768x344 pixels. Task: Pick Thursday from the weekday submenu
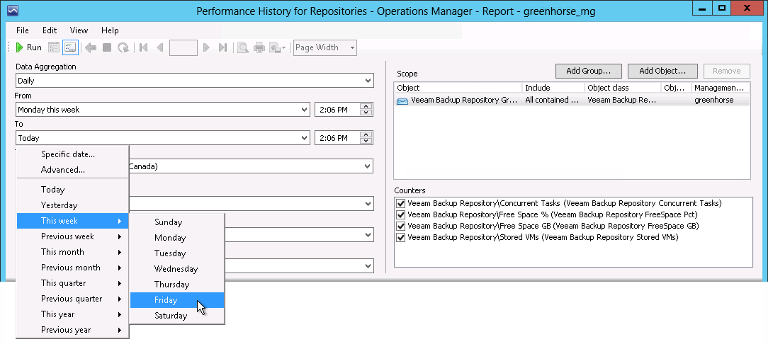coord(177,285)
